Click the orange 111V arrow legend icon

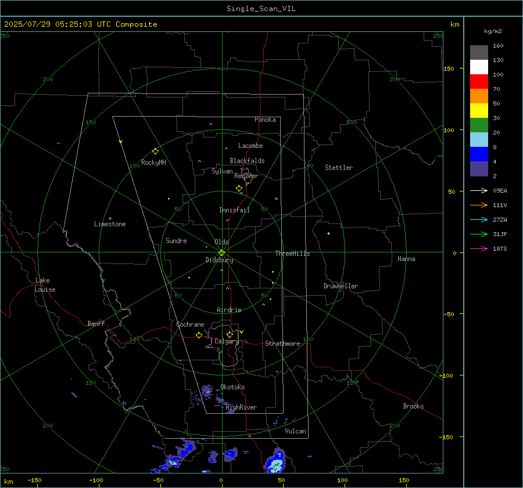point(479,205)
